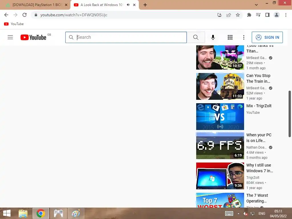The image size is (292, 219).
Task: Click TrigrZolt channel name under Windows 7 video
Action: coord(253,177)
